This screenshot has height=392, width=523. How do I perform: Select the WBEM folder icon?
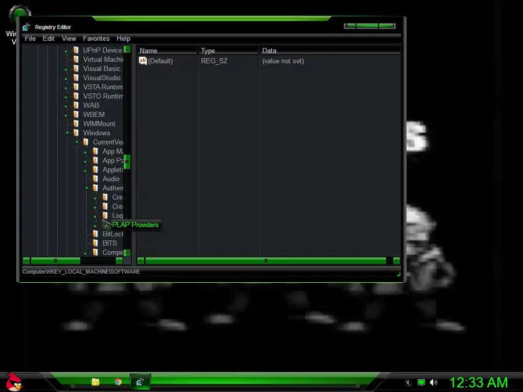[76, 114]
